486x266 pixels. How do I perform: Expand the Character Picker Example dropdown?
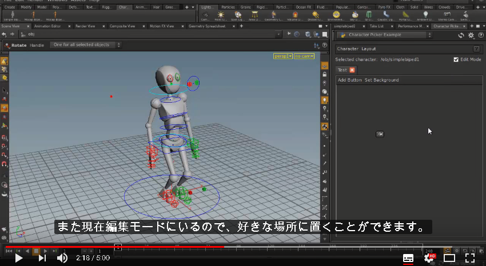click(x=385, y=35)
